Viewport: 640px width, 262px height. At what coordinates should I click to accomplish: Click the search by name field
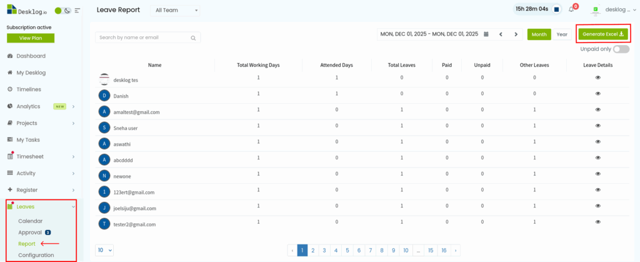pos(144,38)
